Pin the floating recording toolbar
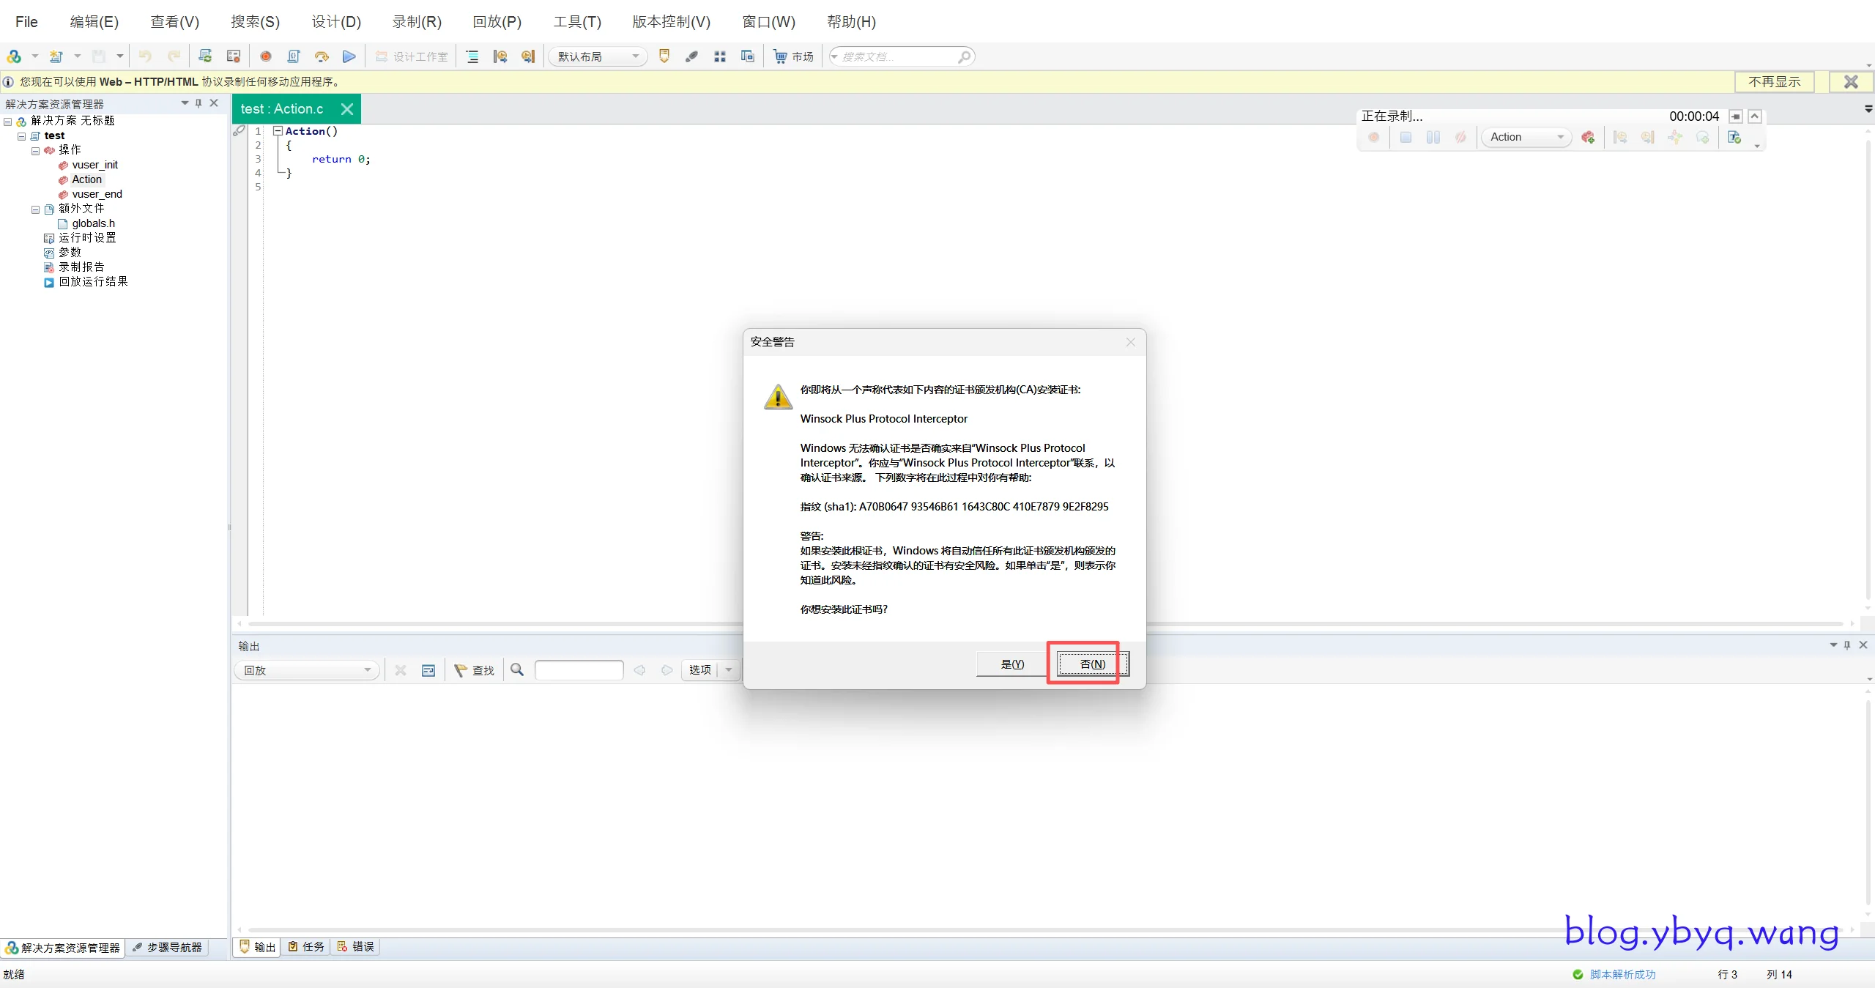 pyautogui.click(x=1736, y=116)
